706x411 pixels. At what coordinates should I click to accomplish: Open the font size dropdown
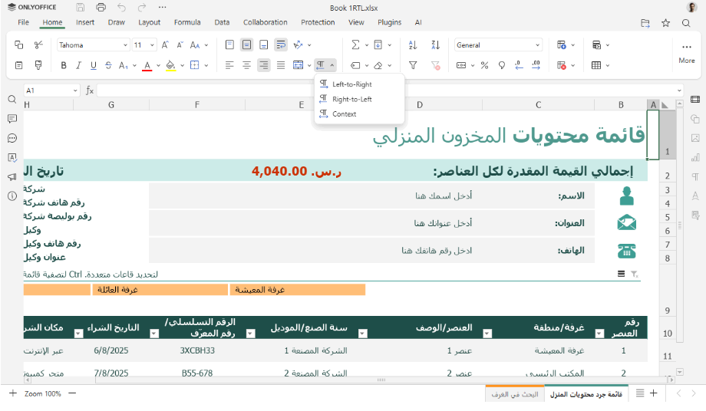144,45
